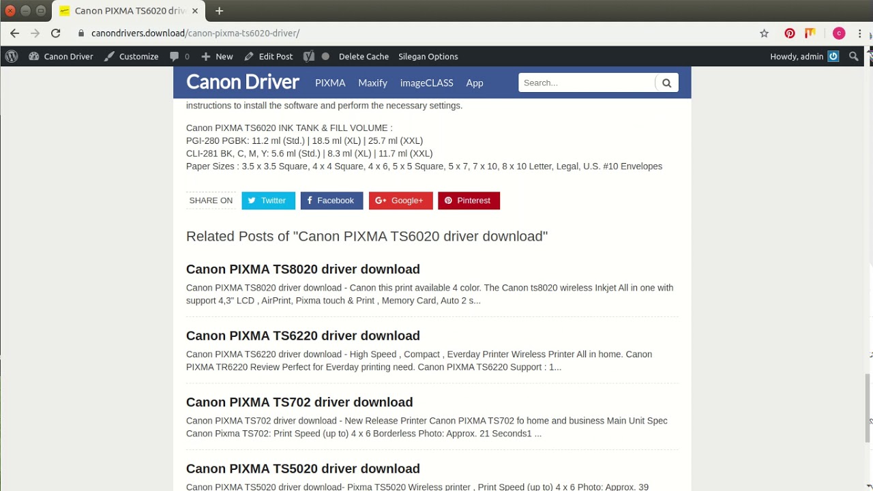Click the TS8020 post excerpt text
873x491 pixels.
(x=430, y=294)
